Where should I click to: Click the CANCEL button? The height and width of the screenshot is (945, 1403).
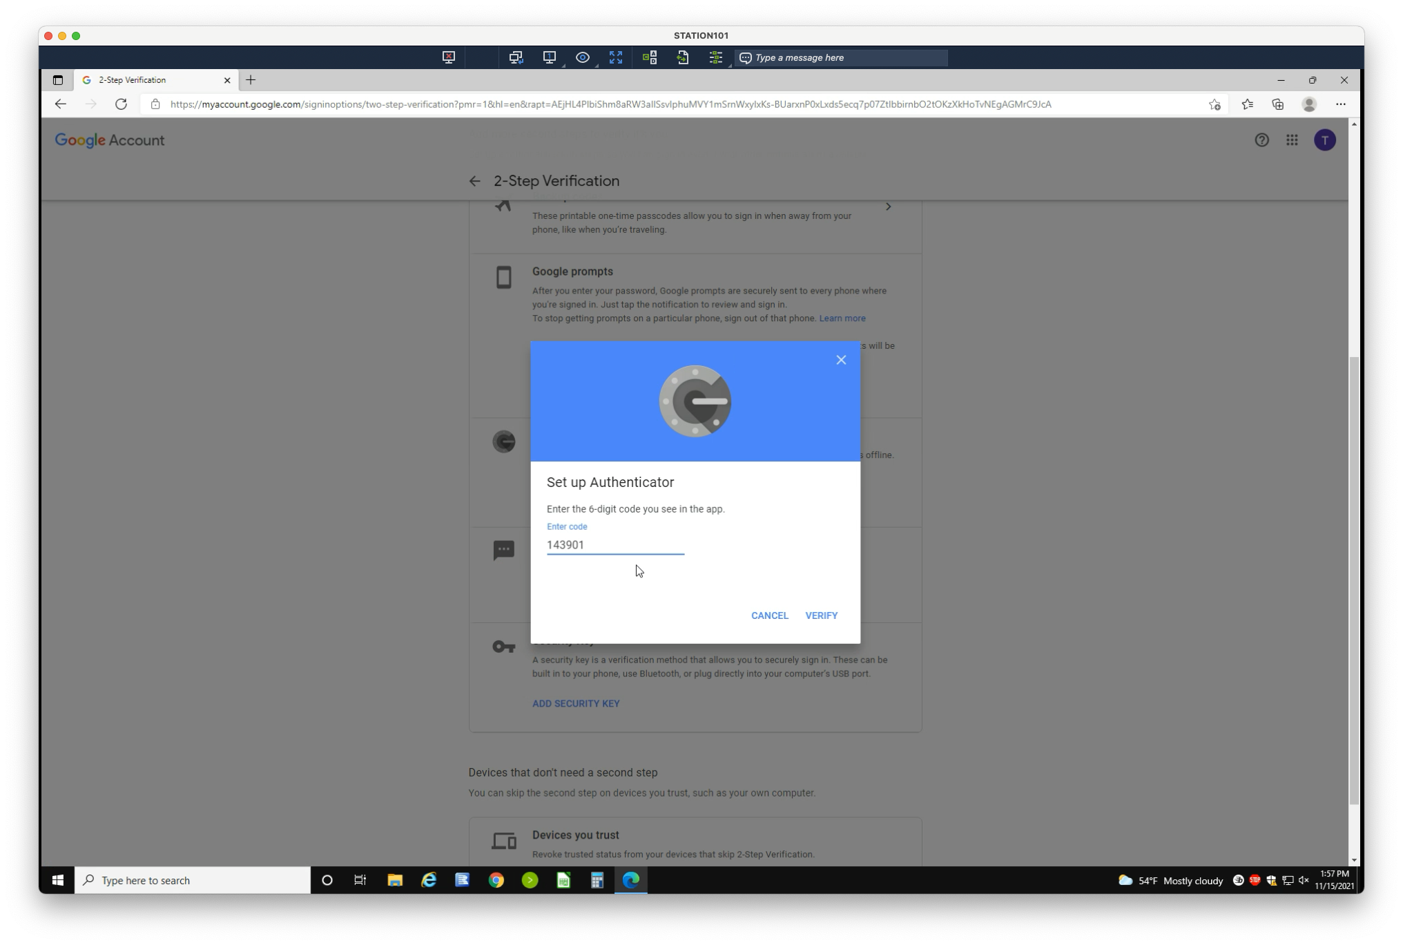[x=769, y=615]
